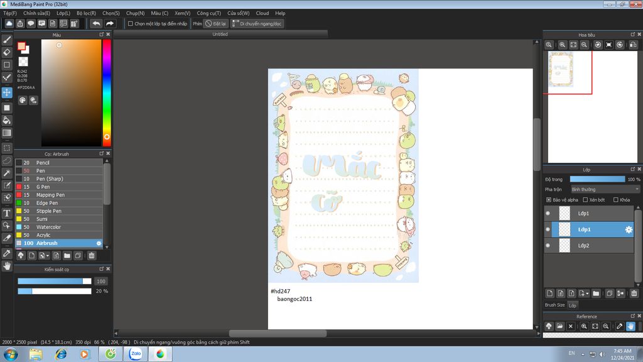
Task: Click the cloud icon in top toolbar
Action: (x=9, y=23)
